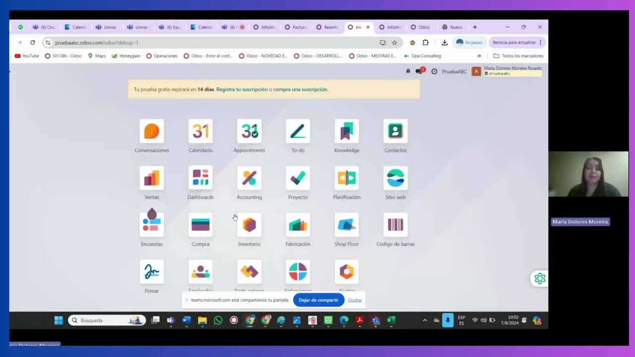Click the Ocultar link

coord(355,300)
